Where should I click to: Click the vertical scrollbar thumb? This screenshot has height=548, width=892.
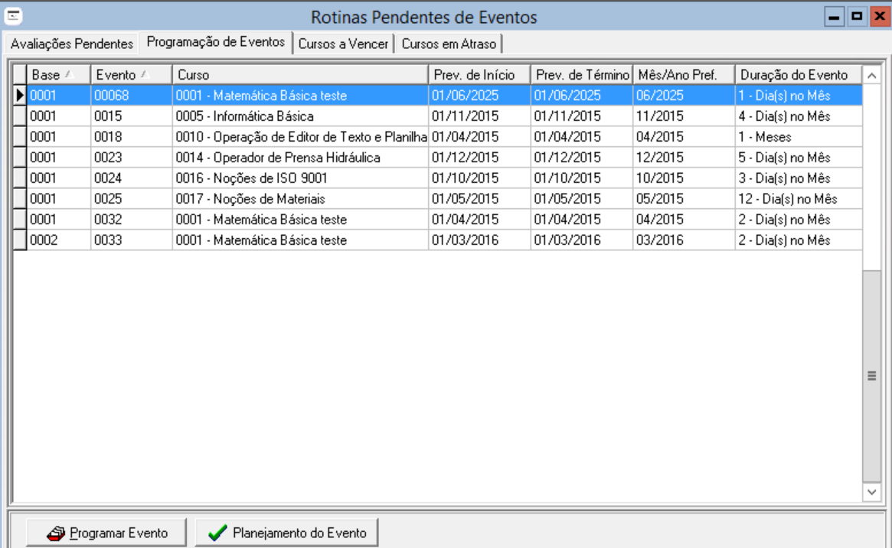[871, 375]
